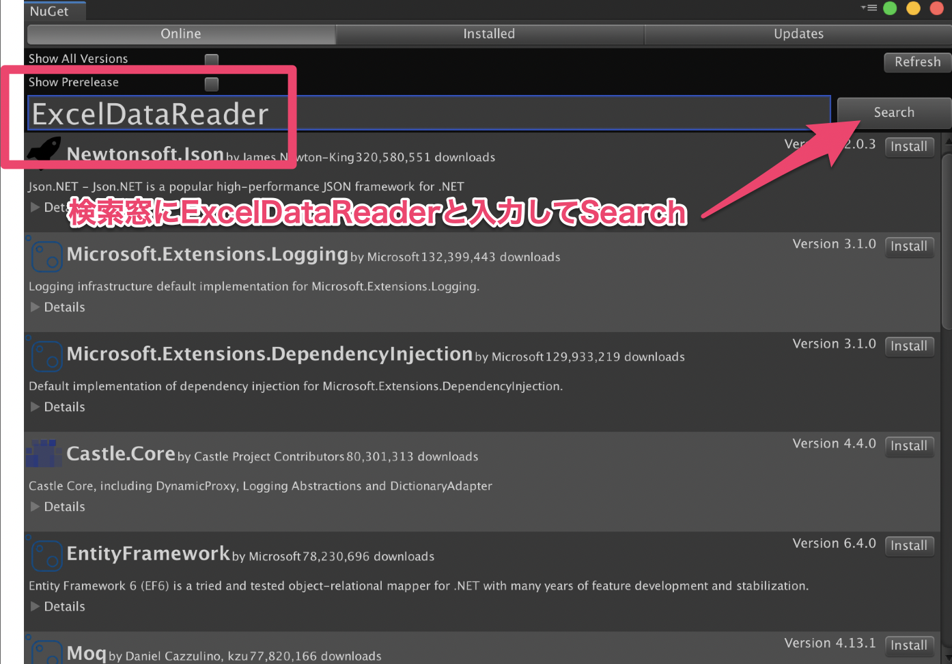Viewport: 952px width, 664px height.
Task: Enable the Show All Versions checkbox
Action: pyautogui.click(x=212, y=60)
